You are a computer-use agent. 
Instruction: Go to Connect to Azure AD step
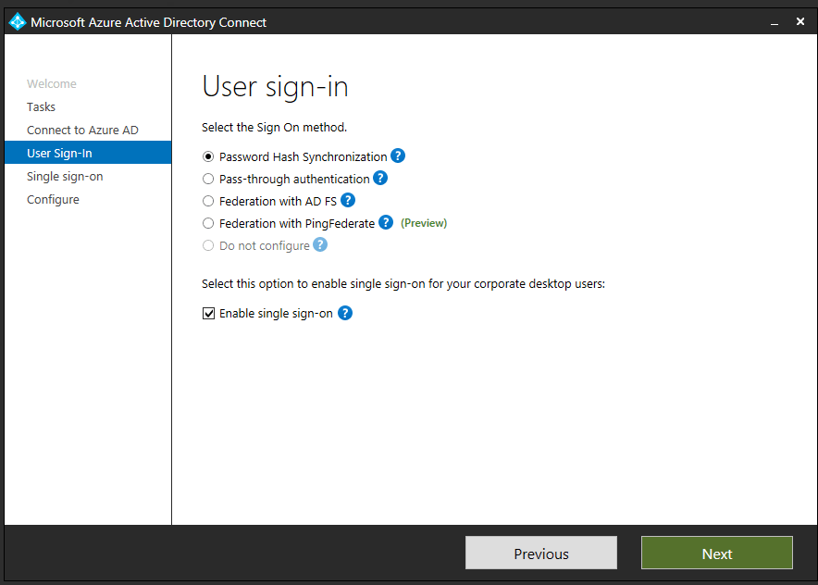[82, 130]
